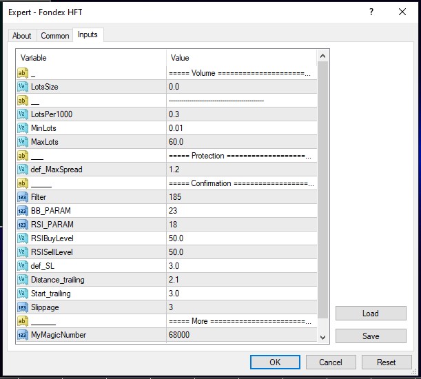Click the def_MaxSpread variable name
The width and height of the screenshot is (421, 379).
click(57, 170)
